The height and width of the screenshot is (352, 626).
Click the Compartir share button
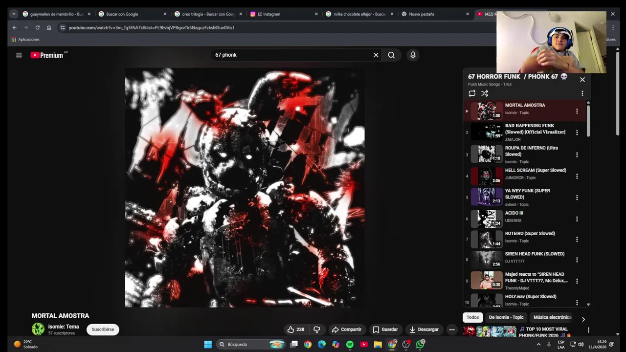pyautogui.click(x=346, y=330)
